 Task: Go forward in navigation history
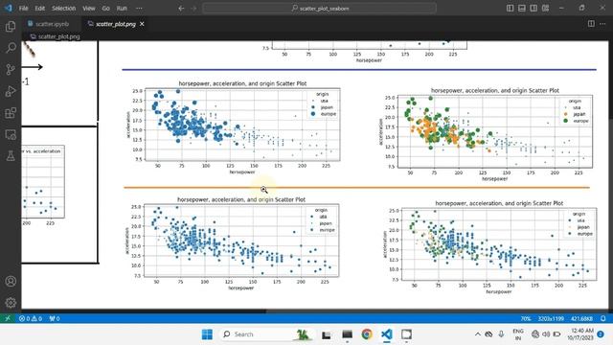coord(193,9)
